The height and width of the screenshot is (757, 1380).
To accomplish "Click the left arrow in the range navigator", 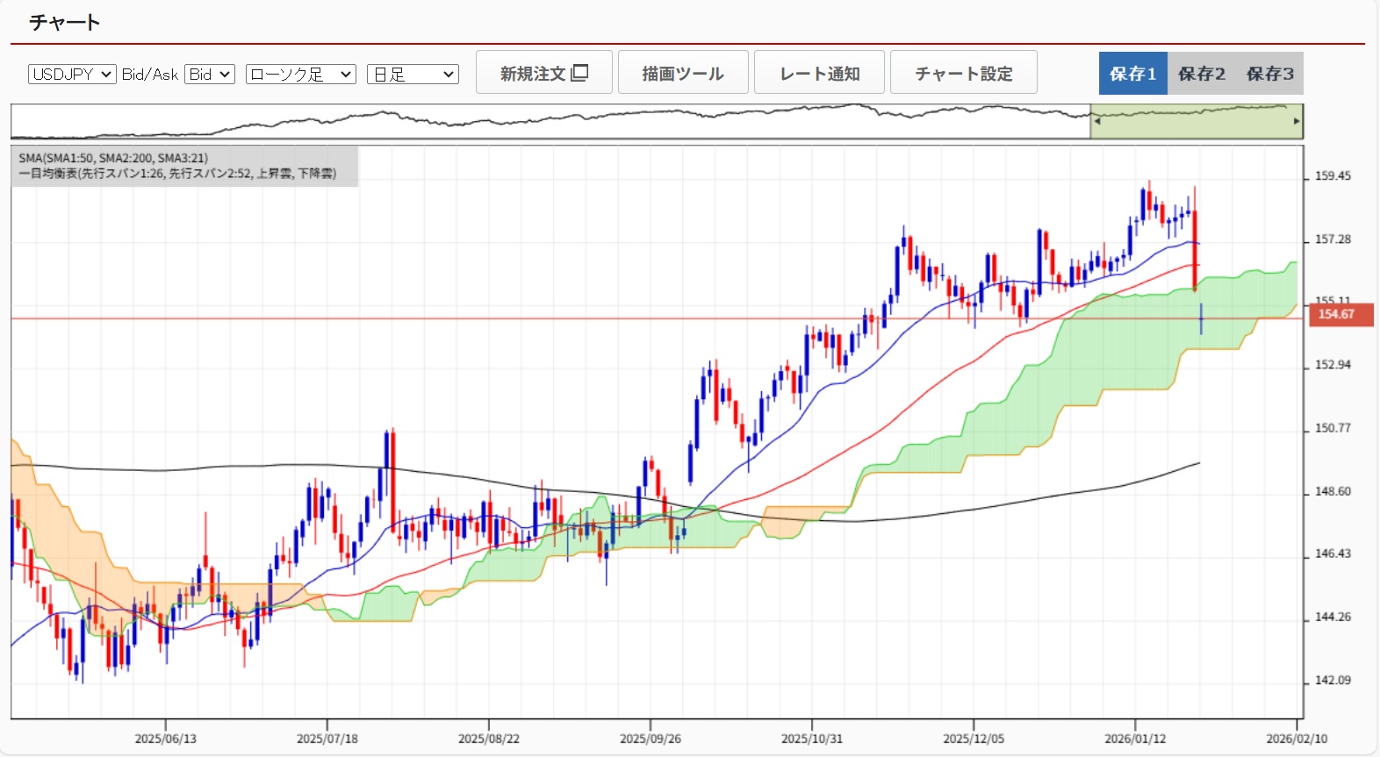I will point(1096,122).
